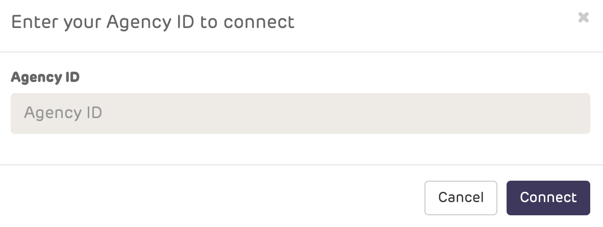Image resolution: width=603 pixels, height=227 pixels.
Task: Click the "Enter your Agency ID to connect" heading
Action: click(x=153, y=22)
